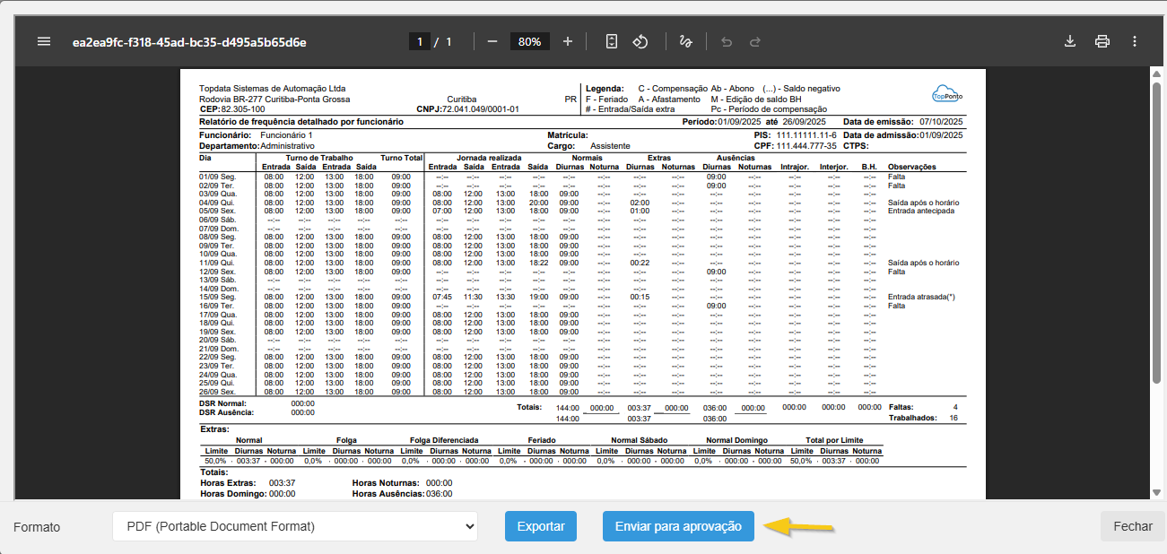Click the Exportar button
The height and width of the screenshot is (554, 1167).
[x=541, y=526]
